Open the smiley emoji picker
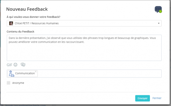Screen dimensions: 171x106 click(15, 65)
